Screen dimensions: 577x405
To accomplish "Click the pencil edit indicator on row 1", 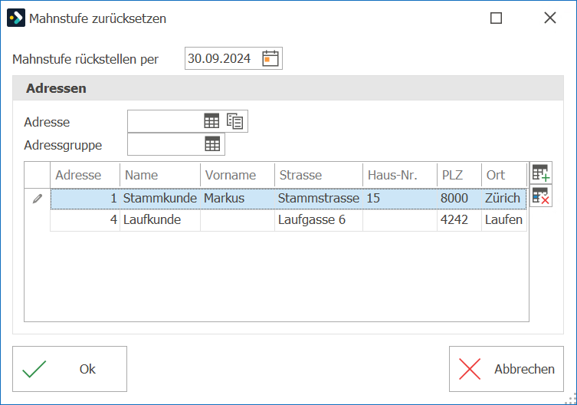I will pyautogui.click(x=38, y=199).
